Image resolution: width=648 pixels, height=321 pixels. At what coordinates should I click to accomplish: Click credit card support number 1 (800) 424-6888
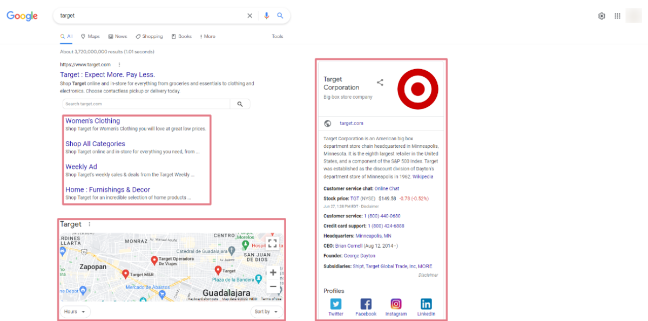(386, 226)
